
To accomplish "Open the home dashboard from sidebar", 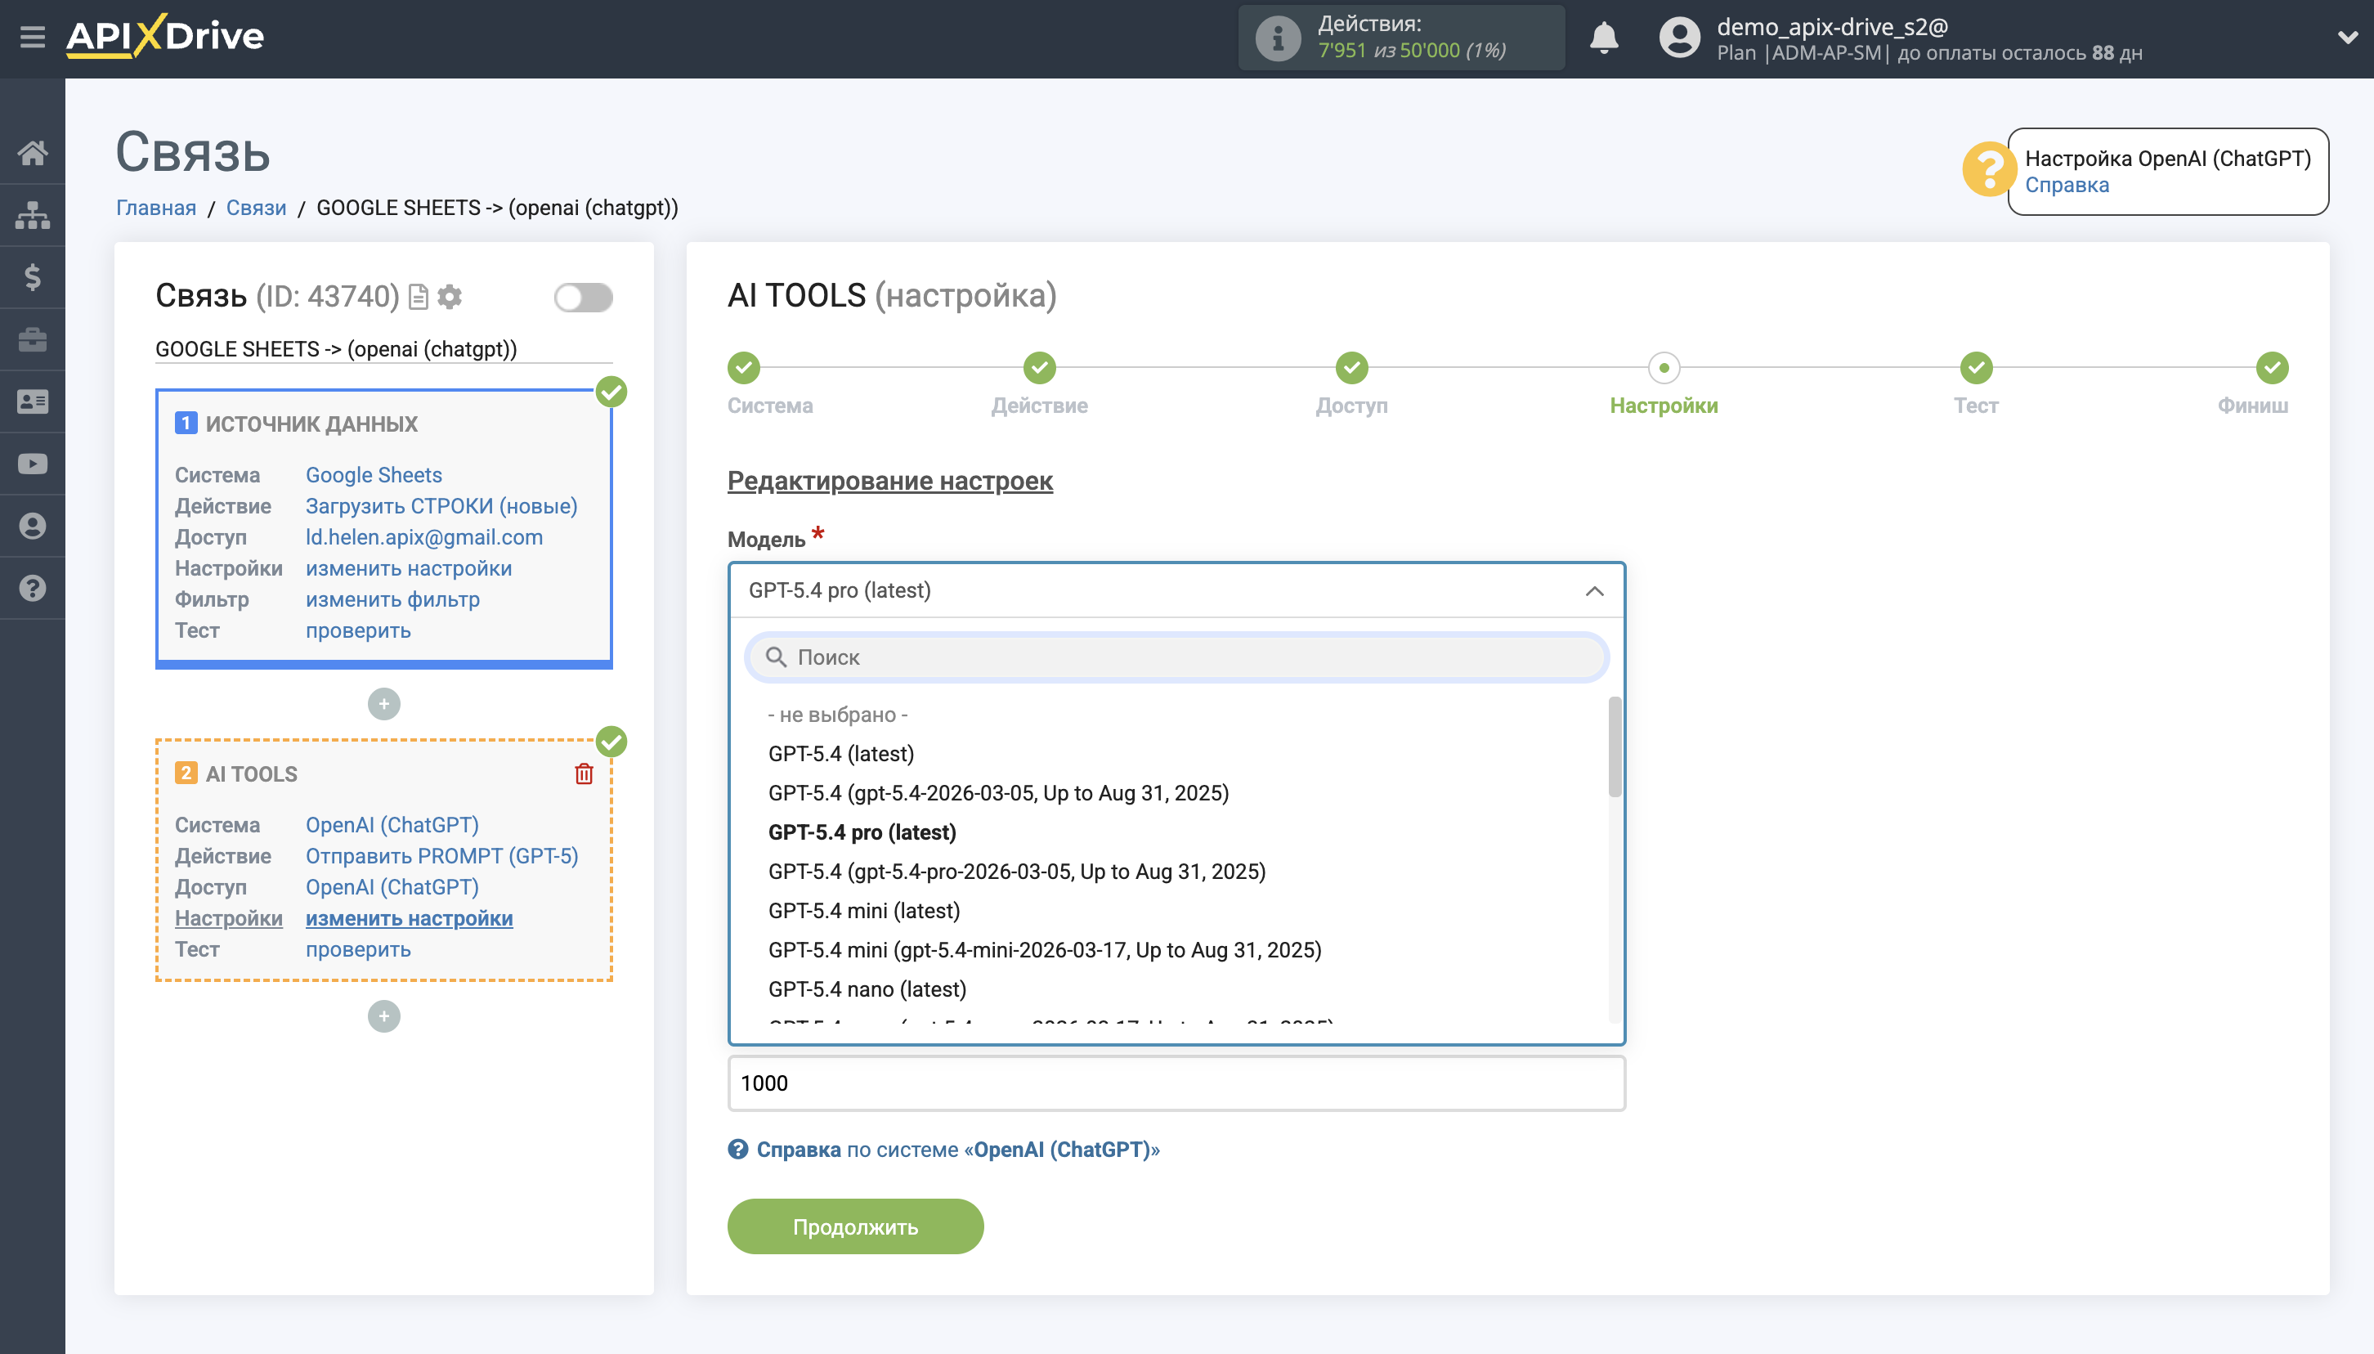I will click(34, 154).
